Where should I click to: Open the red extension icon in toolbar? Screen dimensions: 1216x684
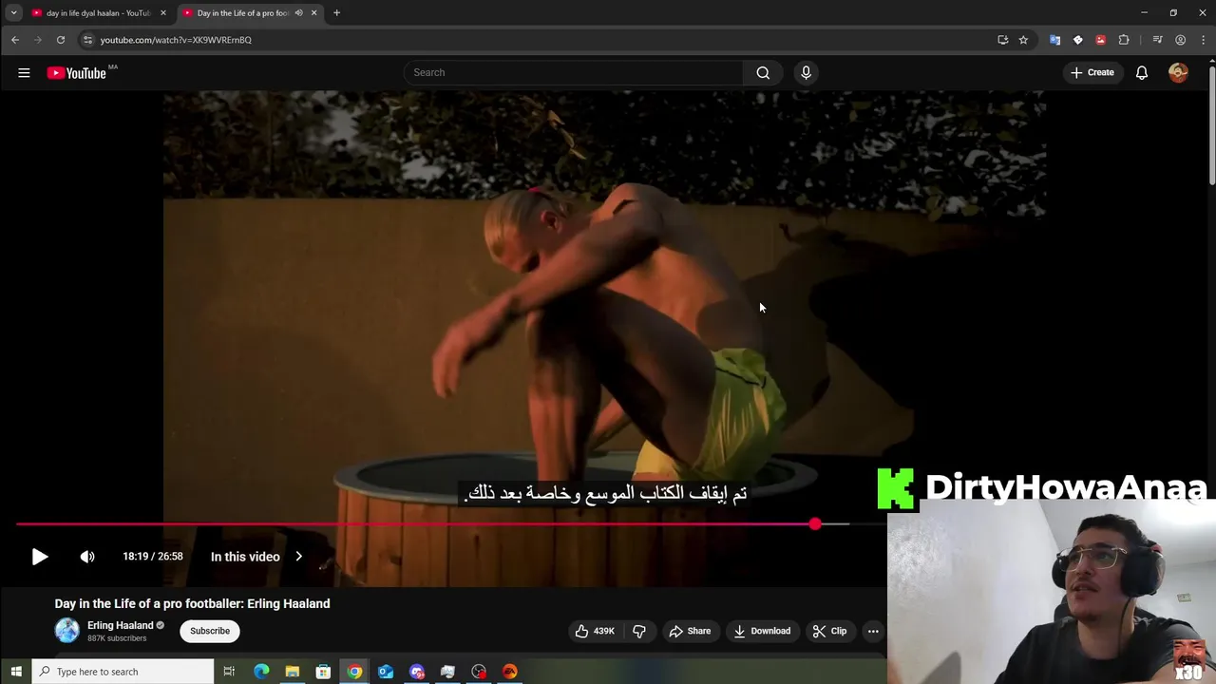tap(1100, 40)
